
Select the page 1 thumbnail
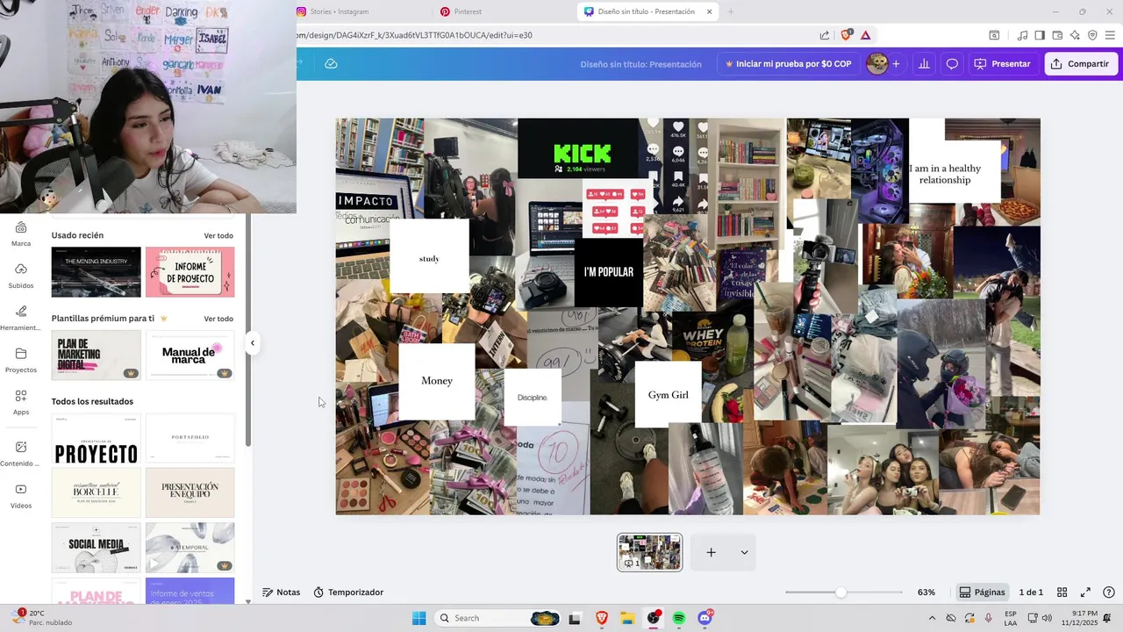coord(649,552)
